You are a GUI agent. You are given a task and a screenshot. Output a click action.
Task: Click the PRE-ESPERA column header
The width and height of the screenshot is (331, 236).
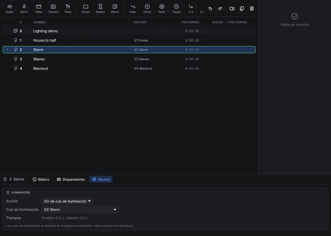point(190,22)
